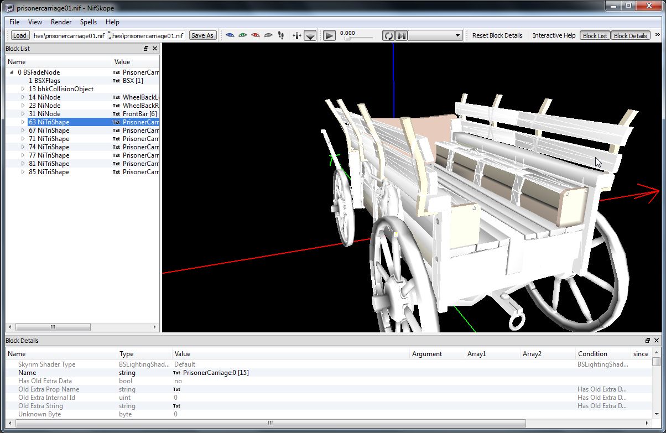Click Reset Block Details

click(x=497, y=35)
